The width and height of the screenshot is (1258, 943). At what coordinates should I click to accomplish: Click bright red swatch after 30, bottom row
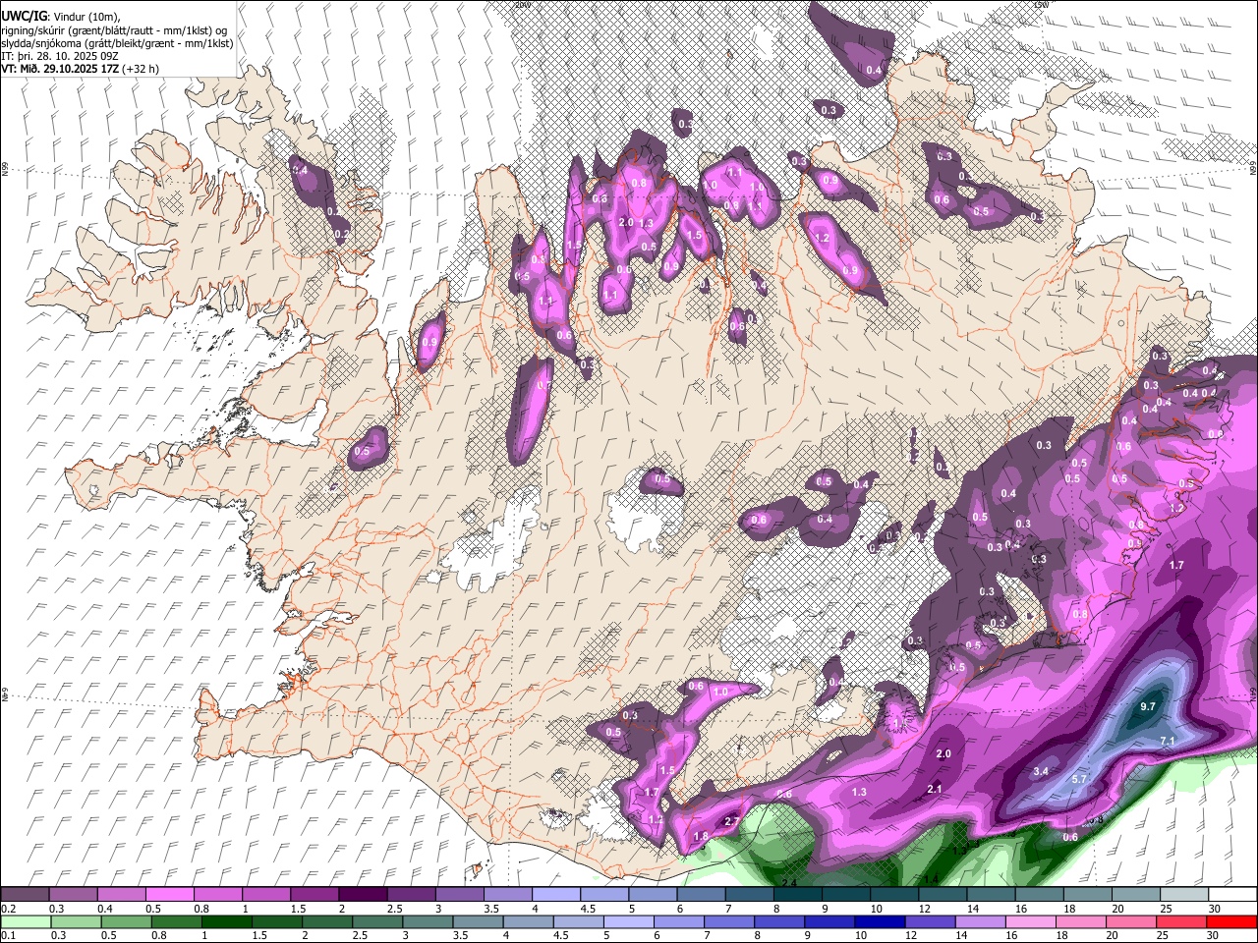(x=1232, y=921)
